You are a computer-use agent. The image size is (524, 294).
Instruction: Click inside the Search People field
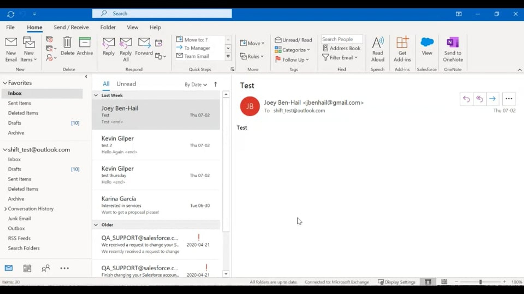(x=341, y=39)
